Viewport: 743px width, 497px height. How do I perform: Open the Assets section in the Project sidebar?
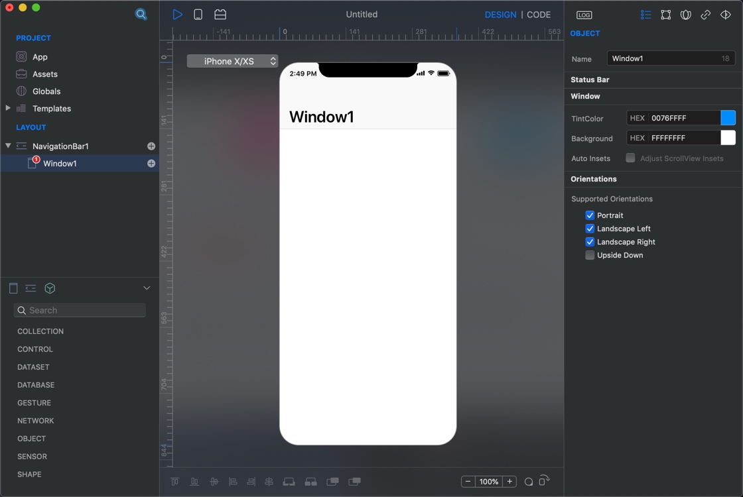pos(46,74)
